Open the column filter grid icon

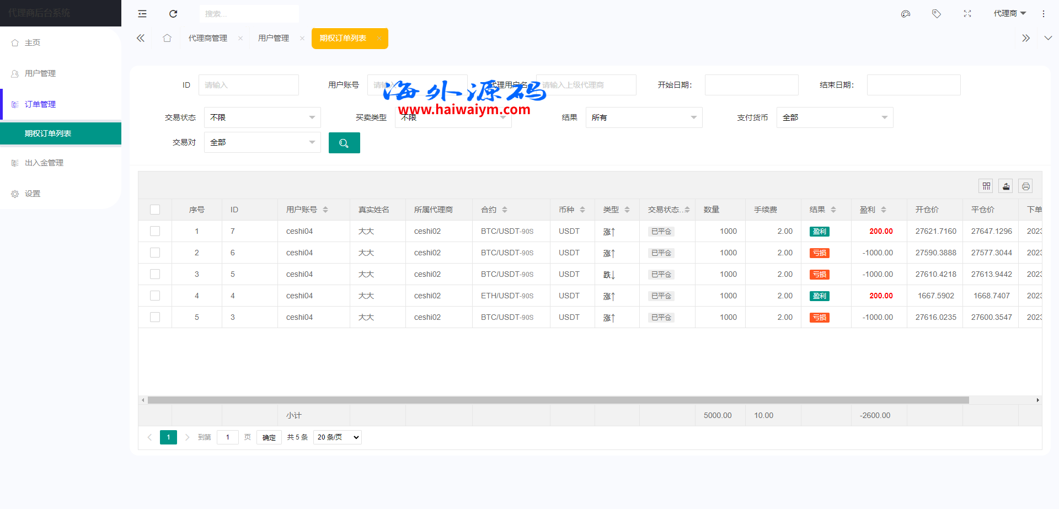click(986, 186)
